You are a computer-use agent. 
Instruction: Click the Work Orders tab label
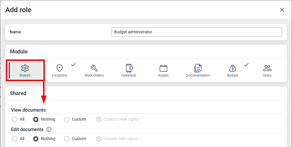pos(94,75)
